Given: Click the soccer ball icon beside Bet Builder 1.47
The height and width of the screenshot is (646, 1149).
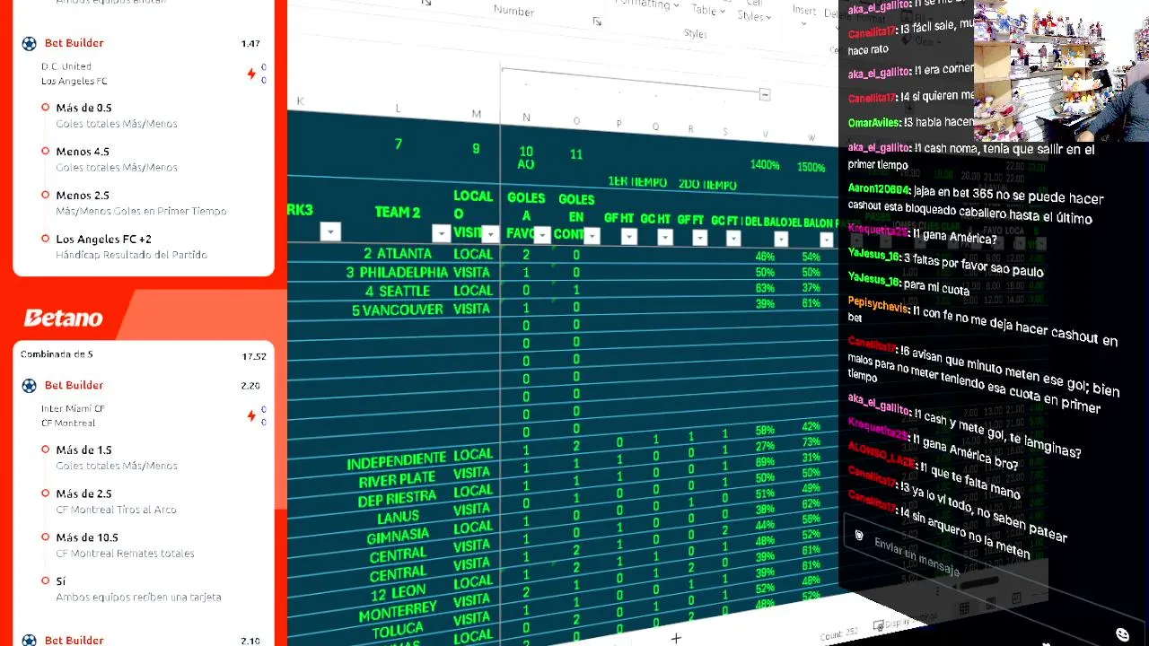Looking at the screenshot, I should click(x=29, y=43).
